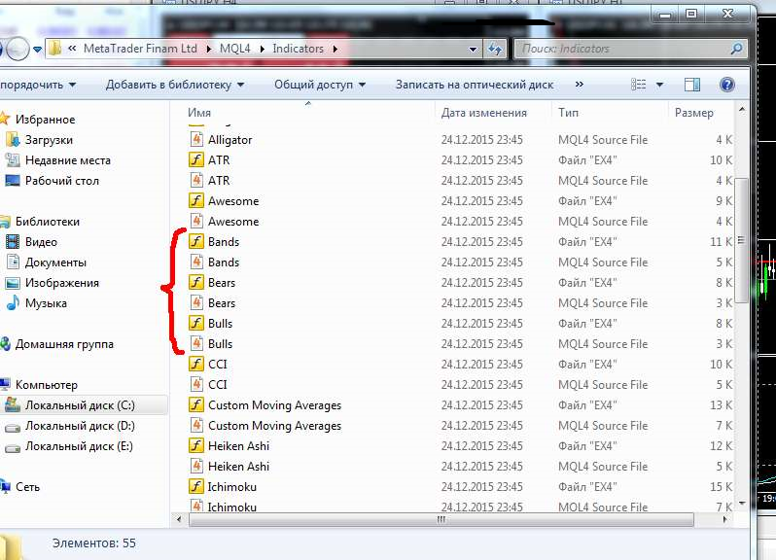
Task: Open the Видео library
Action: click(x=31, y=242)
